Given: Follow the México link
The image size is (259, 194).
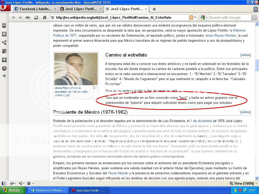Looking at the screenshot, I should 129,41.
